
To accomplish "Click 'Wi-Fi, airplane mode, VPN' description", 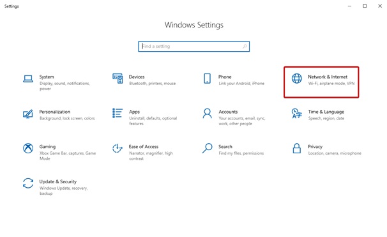I will click(331, 84).
